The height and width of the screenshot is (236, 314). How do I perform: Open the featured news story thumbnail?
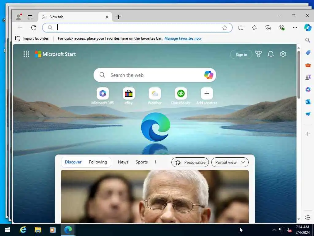(155, 196)
